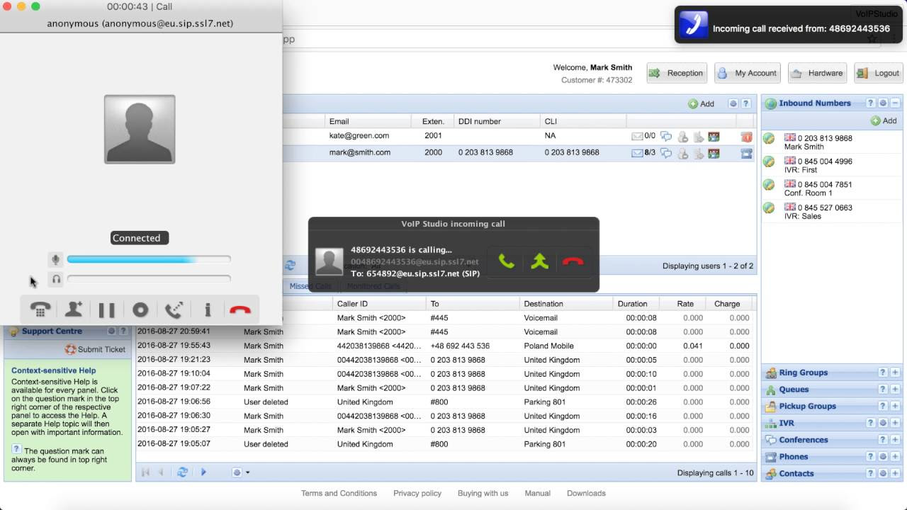The height and width of the screenshot is (510, 907).
Task: Mute the headphone output in the call window
Action: (x=56, y=279)
